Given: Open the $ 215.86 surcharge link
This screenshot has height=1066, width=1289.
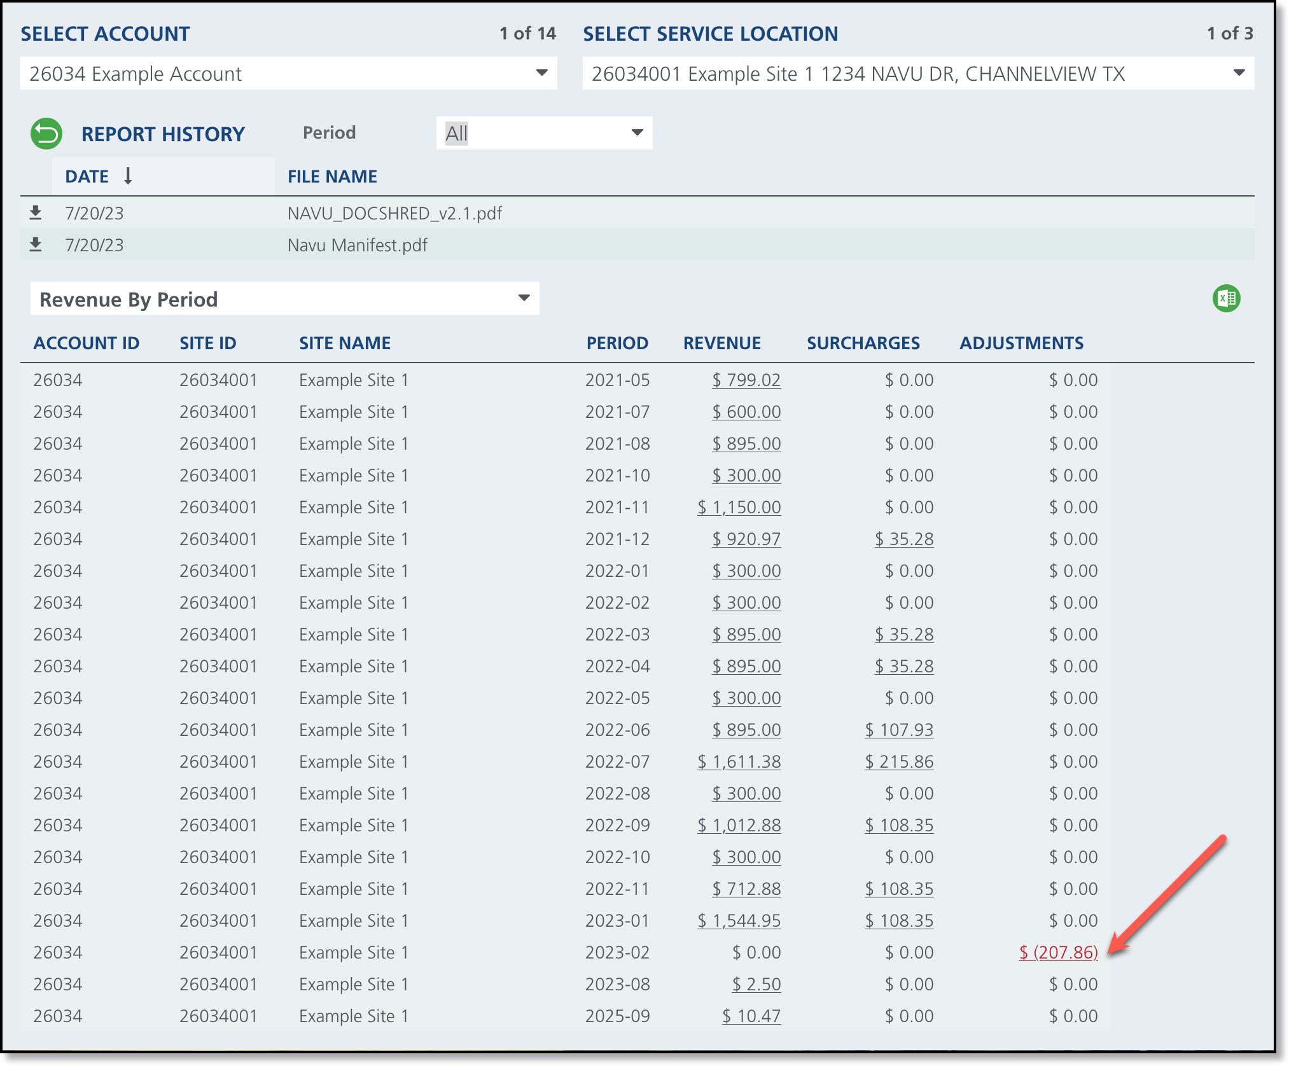Looking at the screenshot, I should 898,761.
